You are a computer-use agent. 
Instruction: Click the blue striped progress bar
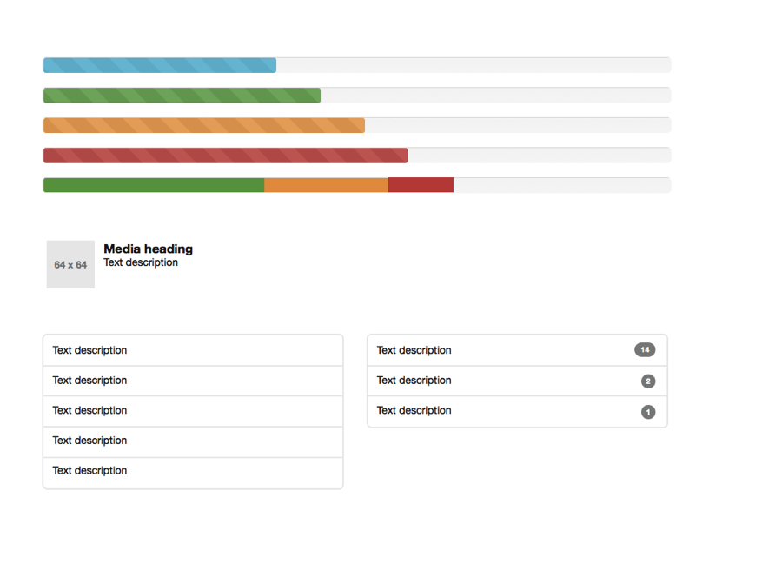pos(160,65)
